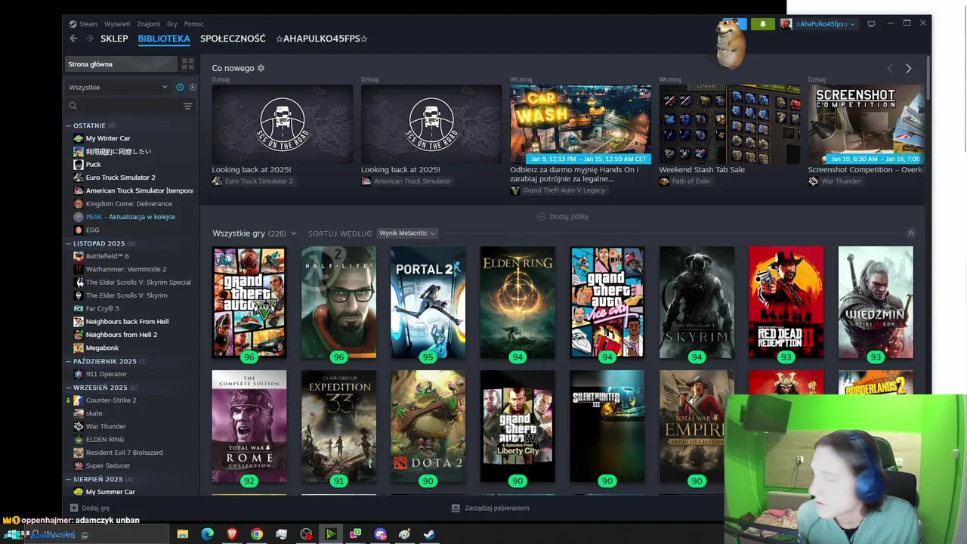967x544 pixels.
Task: Open the Pomoc menu
Action: pyautogui.click(x=193, y=24)
